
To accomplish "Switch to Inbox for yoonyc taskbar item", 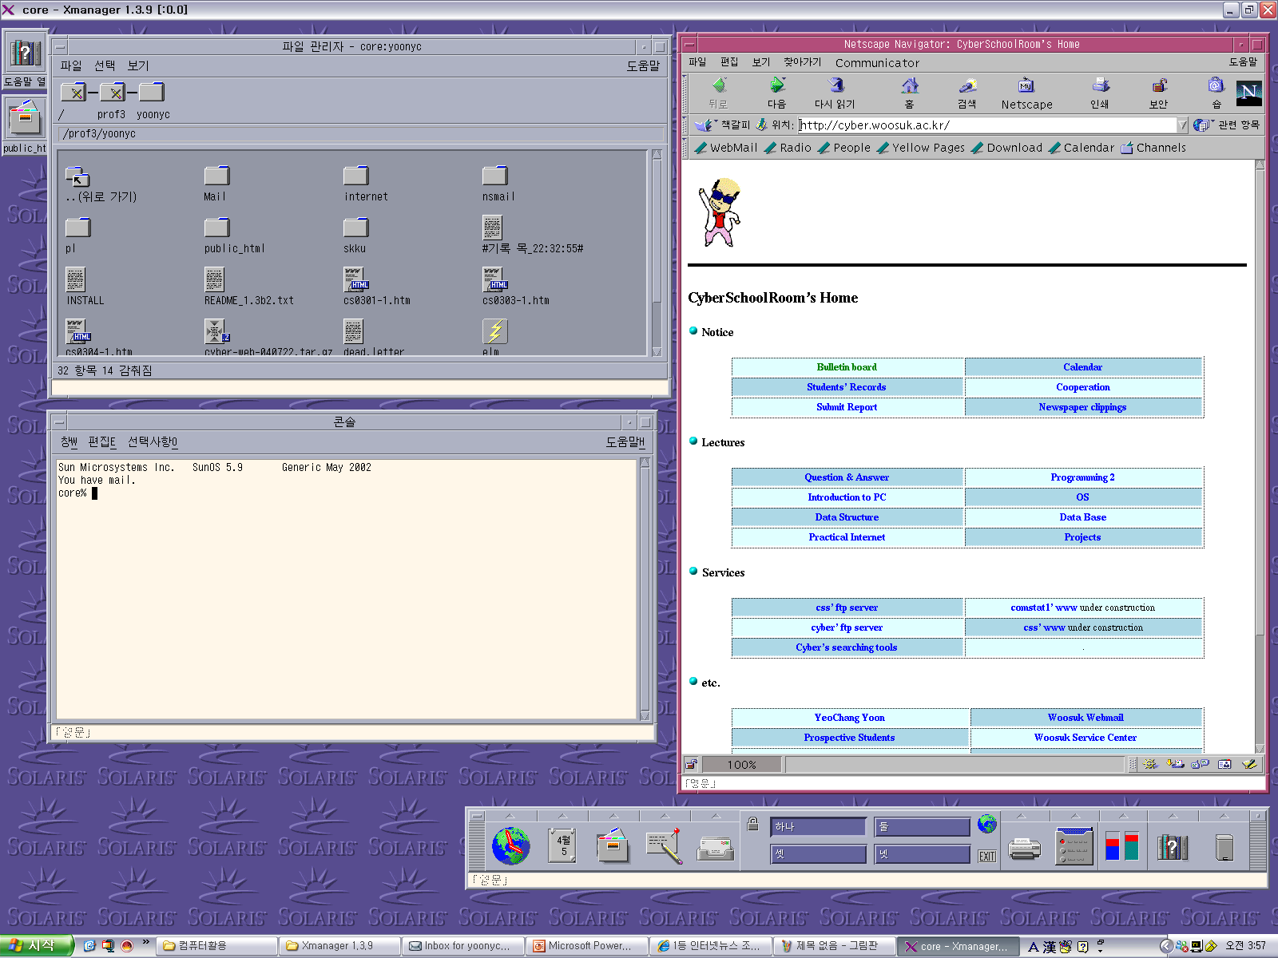I will pos(463,946).
